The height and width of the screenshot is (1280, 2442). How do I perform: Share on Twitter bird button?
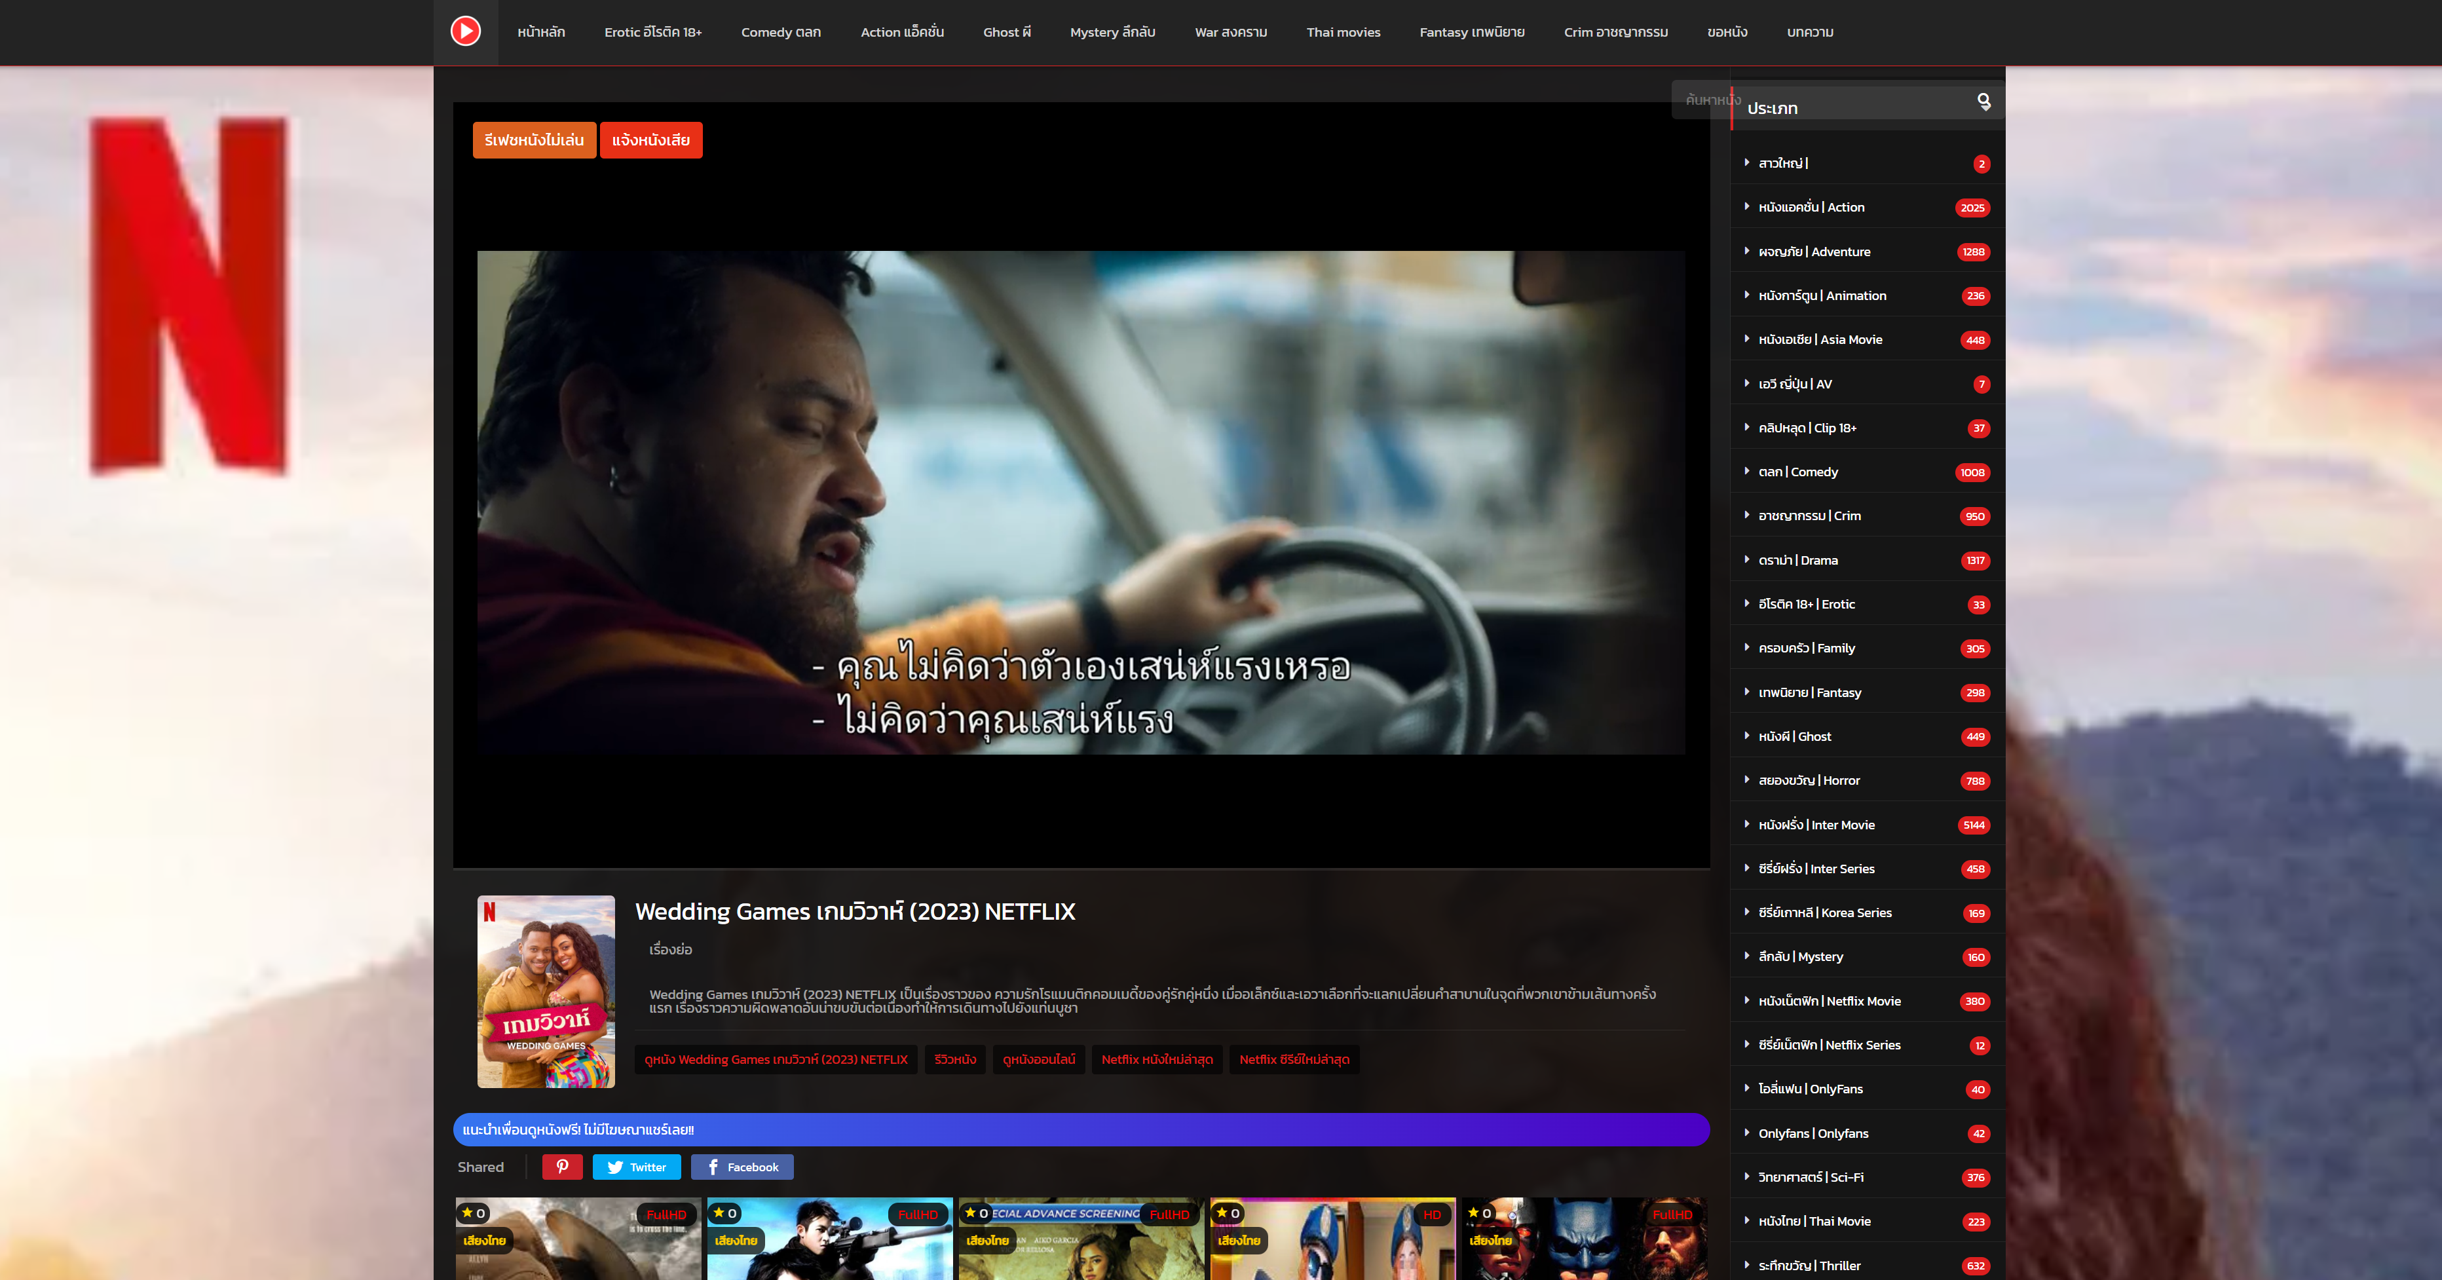pos(636,1166)
